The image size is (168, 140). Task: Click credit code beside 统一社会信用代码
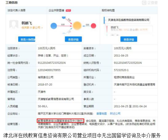pyautogui.click(x=52, y=63)
